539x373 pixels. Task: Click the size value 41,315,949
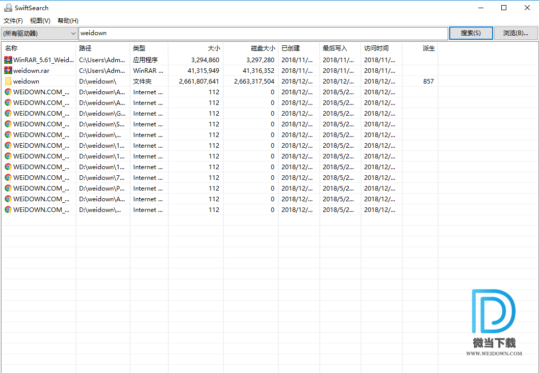pos(203,71)
